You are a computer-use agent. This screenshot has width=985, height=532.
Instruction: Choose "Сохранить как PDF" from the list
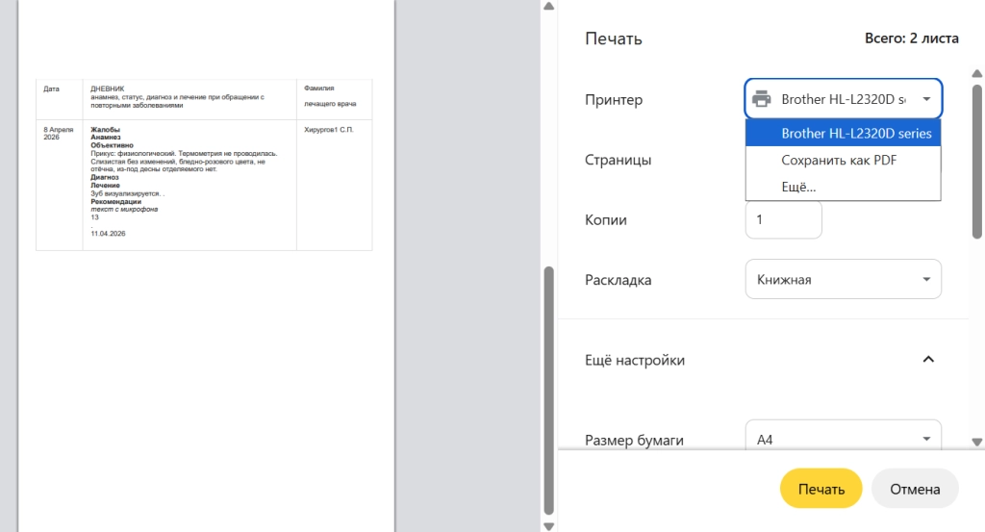839,161
